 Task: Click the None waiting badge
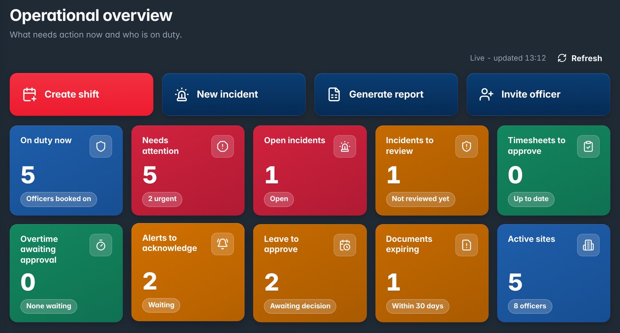(49, 306)
